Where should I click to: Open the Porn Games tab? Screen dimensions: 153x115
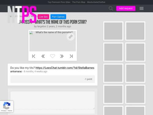click(x=58, y=17)
